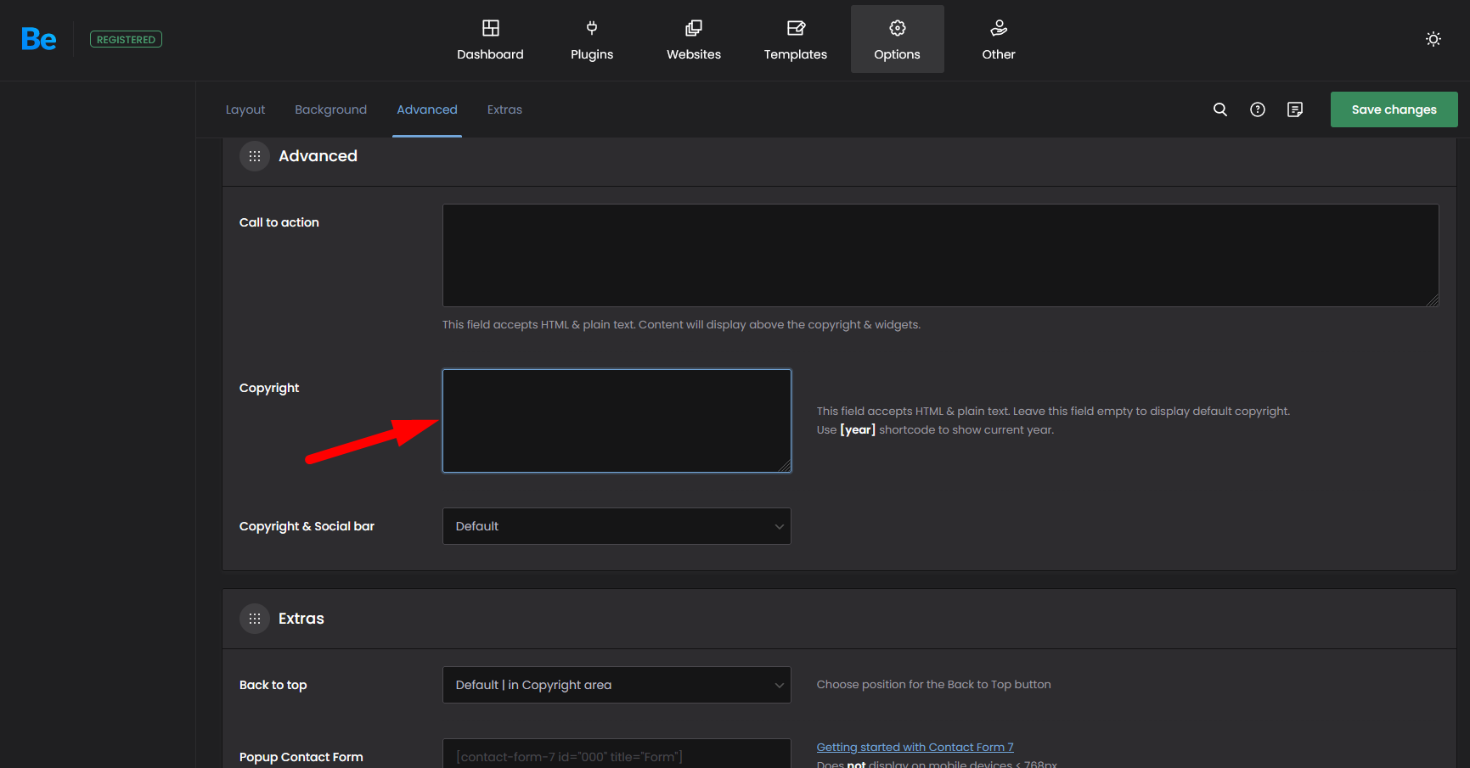Toggle light mode sun icon
1470x768 pixels.
[1433, 39]
